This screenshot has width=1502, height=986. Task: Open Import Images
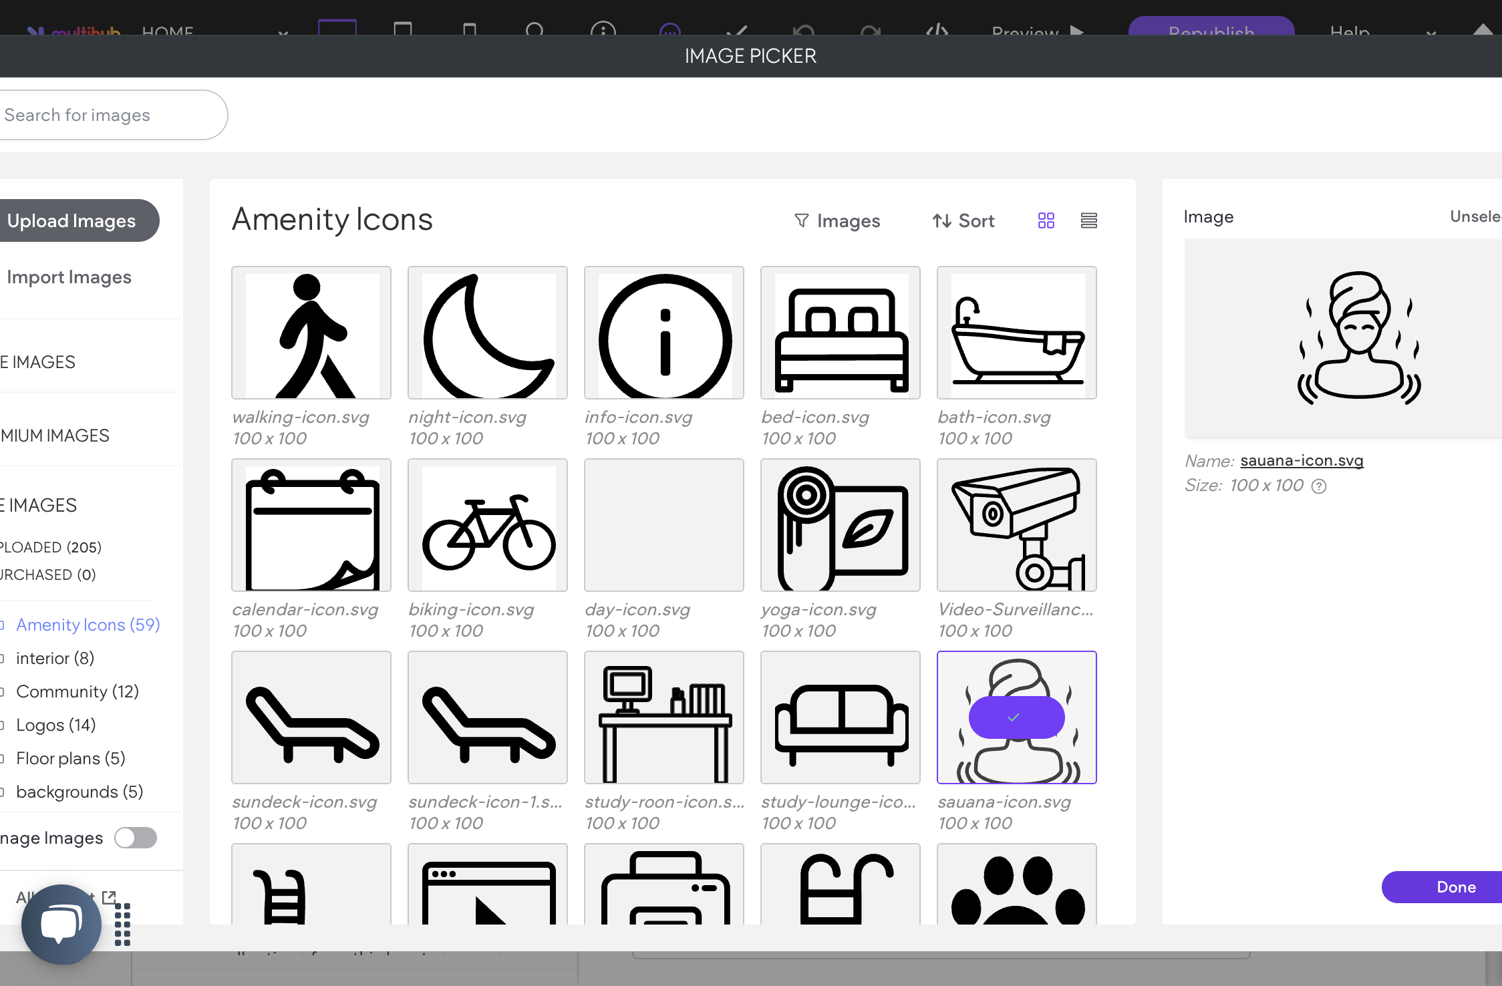[69, 277]
